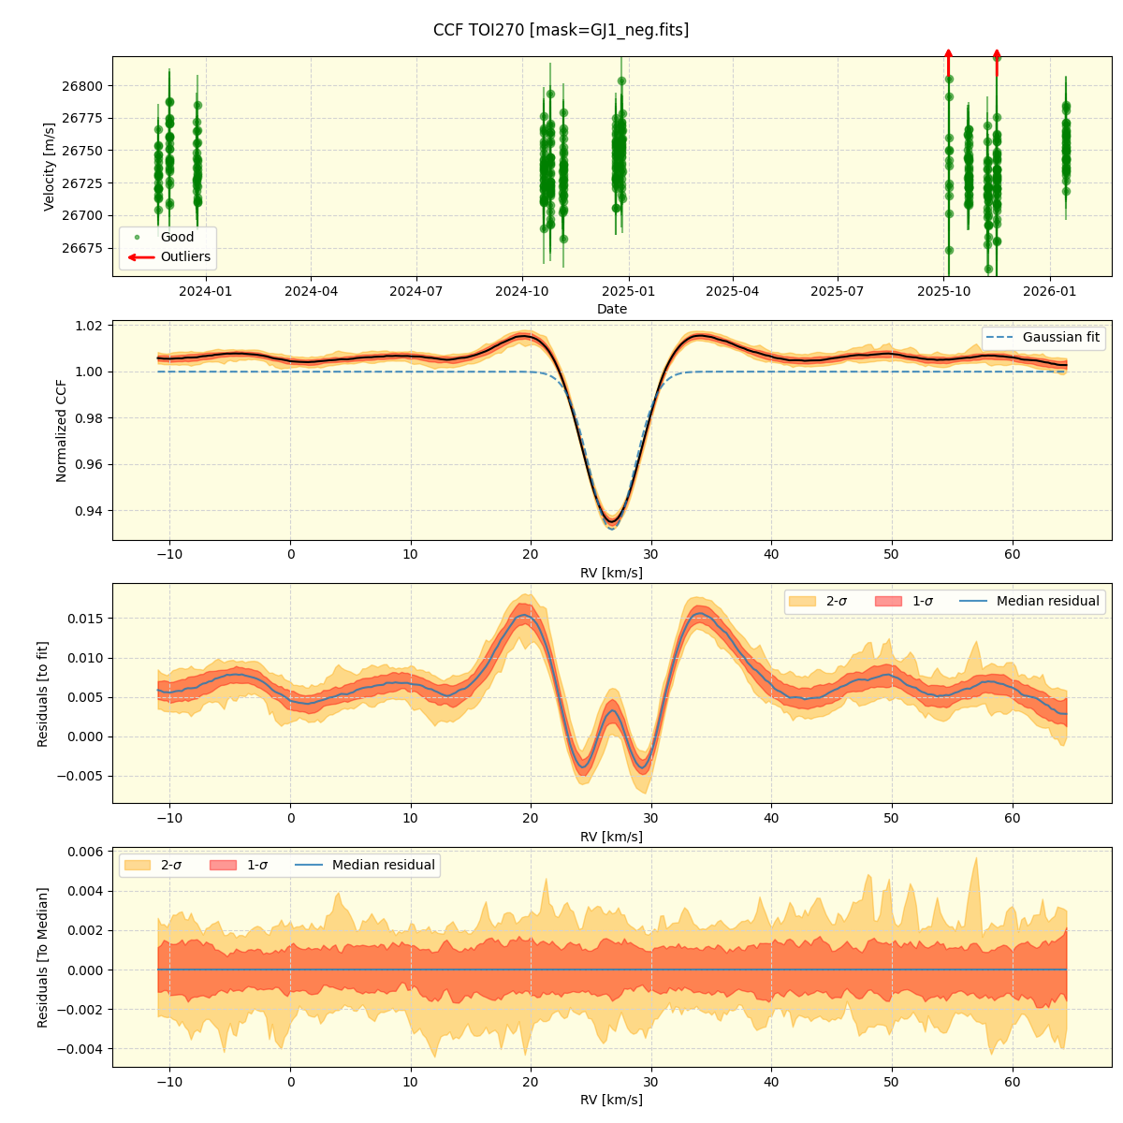The image size is (1123, 1123).
Task: Click the '−10' RV tick under Normalized CCF plot
Action: pos(170,555)
